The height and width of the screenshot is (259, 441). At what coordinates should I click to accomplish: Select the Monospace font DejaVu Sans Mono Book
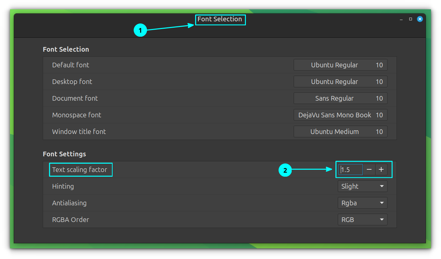(x=340, y=115)
